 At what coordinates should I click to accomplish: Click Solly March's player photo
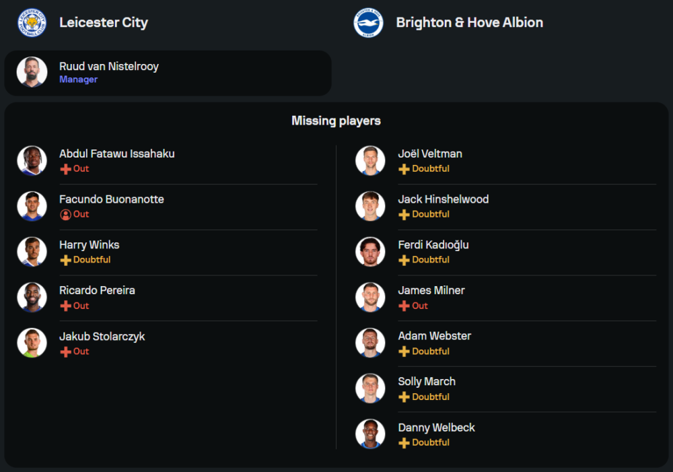370,389
